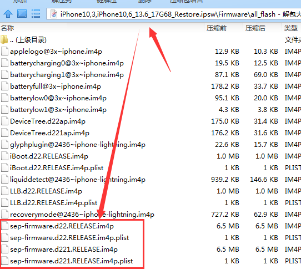Click 178.2 KB size of batteryfull file
This screenshot has width=301, height=275.
[x=225, y=86]
